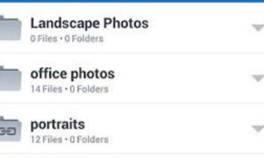The image size is (264, 158).
Task: Click the office photos folder icon
Action: 10,78
